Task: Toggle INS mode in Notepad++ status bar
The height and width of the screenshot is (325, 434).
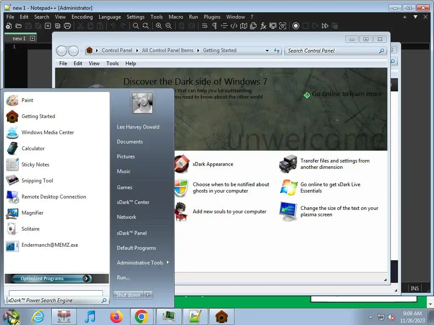Action: tap(415, 289)
